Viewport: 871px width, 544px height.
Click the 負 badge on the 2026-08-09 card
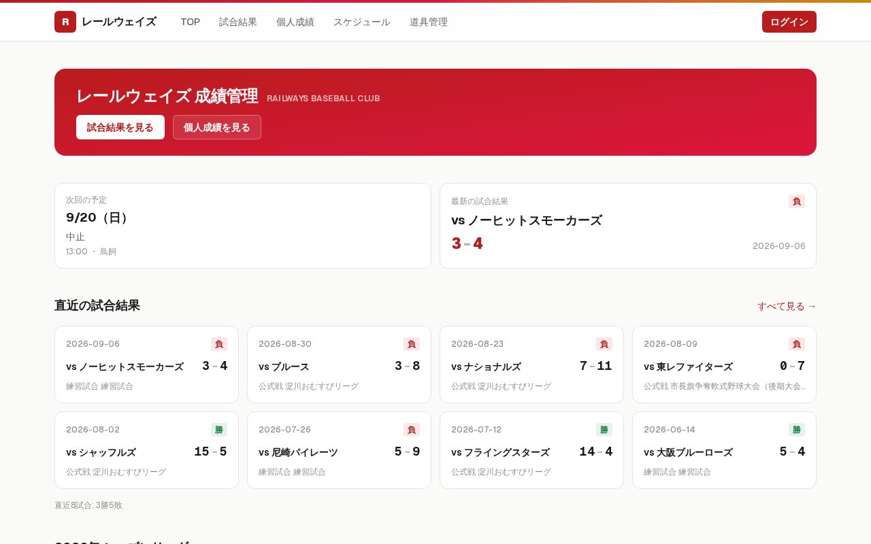tap(797, 344)
